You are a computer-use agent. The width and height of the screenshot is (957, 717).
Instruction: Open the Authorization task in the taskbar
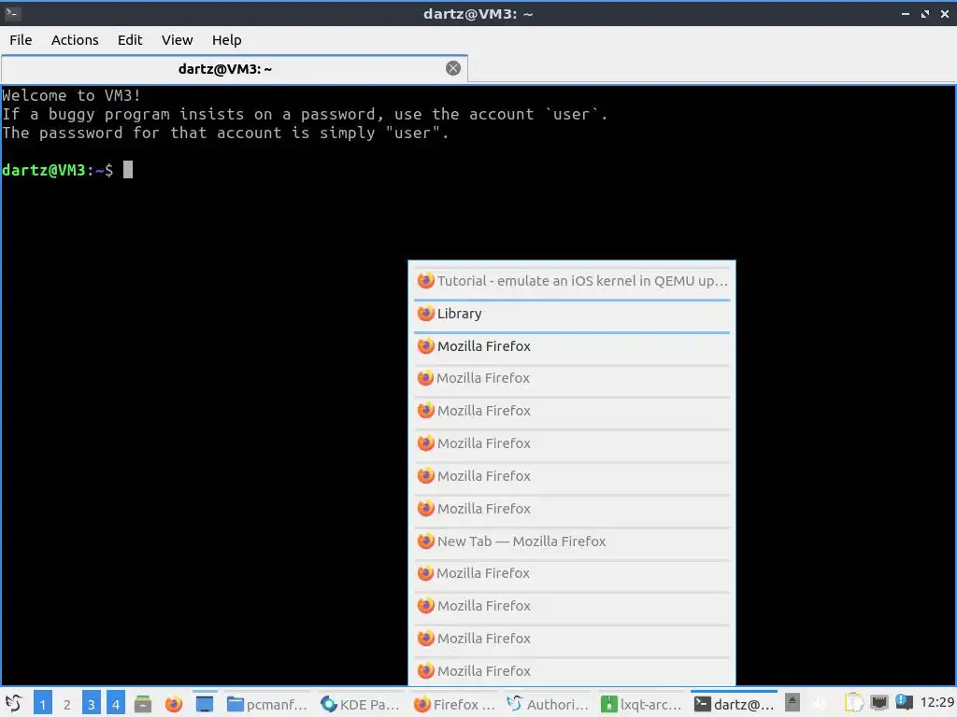point(548,704)
